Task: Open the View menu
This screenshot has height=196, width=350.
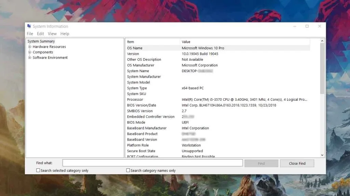Action: tap(52, 34)
